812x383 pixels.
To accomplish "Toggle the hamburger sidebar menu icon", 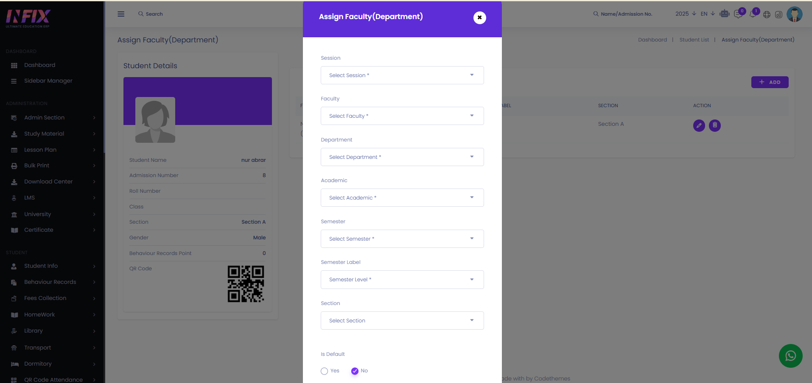I will [121, 14].
